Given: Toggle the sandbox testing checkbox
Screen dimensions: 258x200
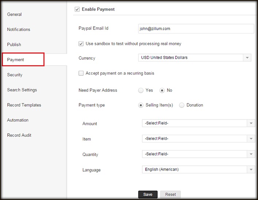Looking at the screenshot, I should pyautogui.click(x=81, y=44).
